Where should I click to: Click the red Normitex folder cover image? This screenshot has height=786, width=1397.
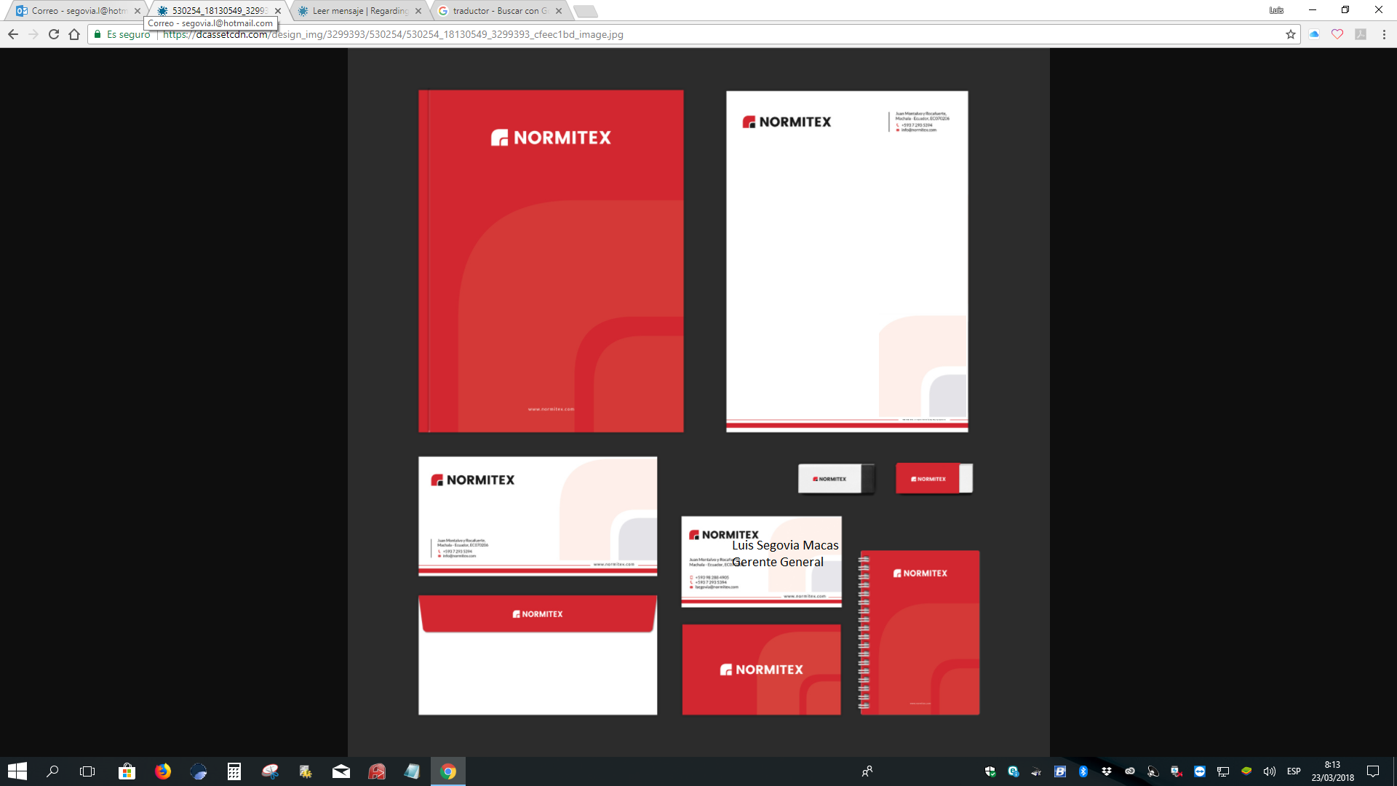coord(551,261)
